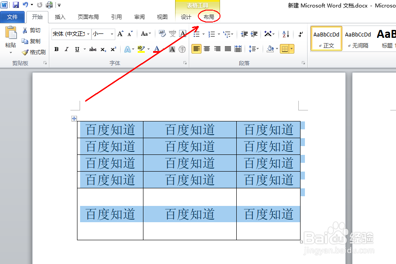396x264 pixels.
Task: Open the highlight color dropdown arrow
Action: (149, 49)
